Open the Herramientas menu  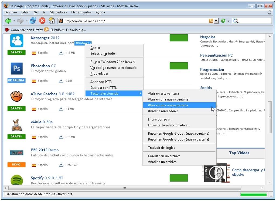point(81,12)
